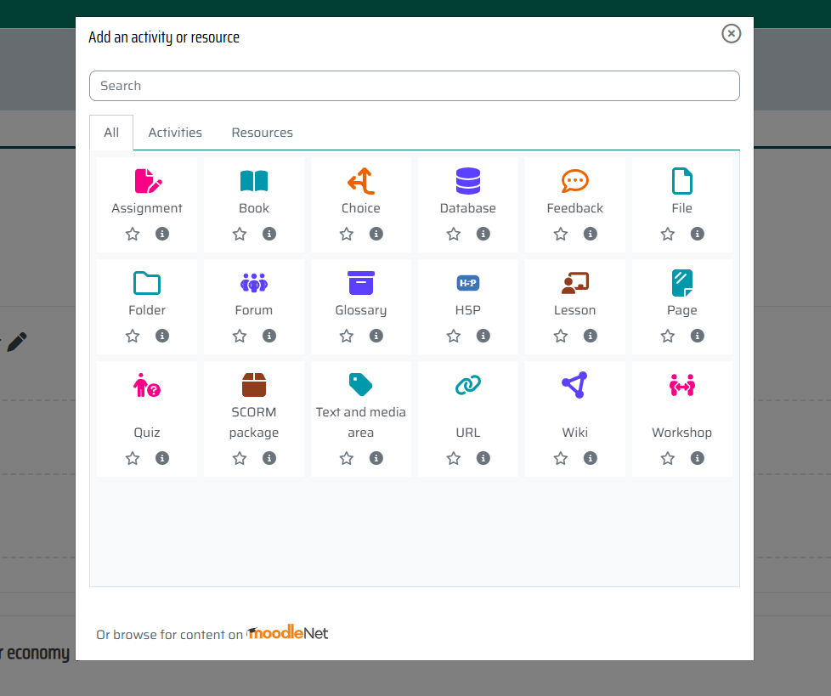831x696 pixels.
Task: Browse for content on MoodleNet
Action: point(287,632)
